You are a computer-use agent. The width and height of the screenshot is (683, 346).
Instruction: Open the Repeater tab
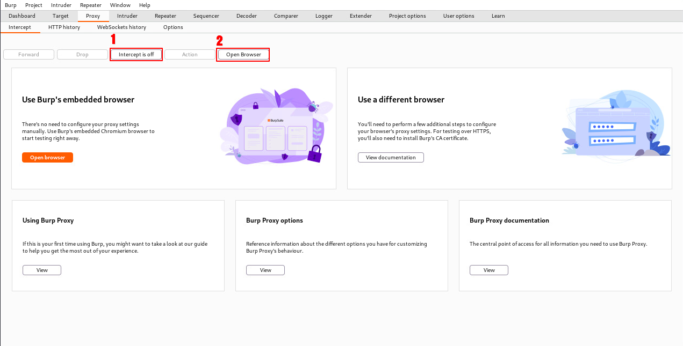(x=166, y=16)
